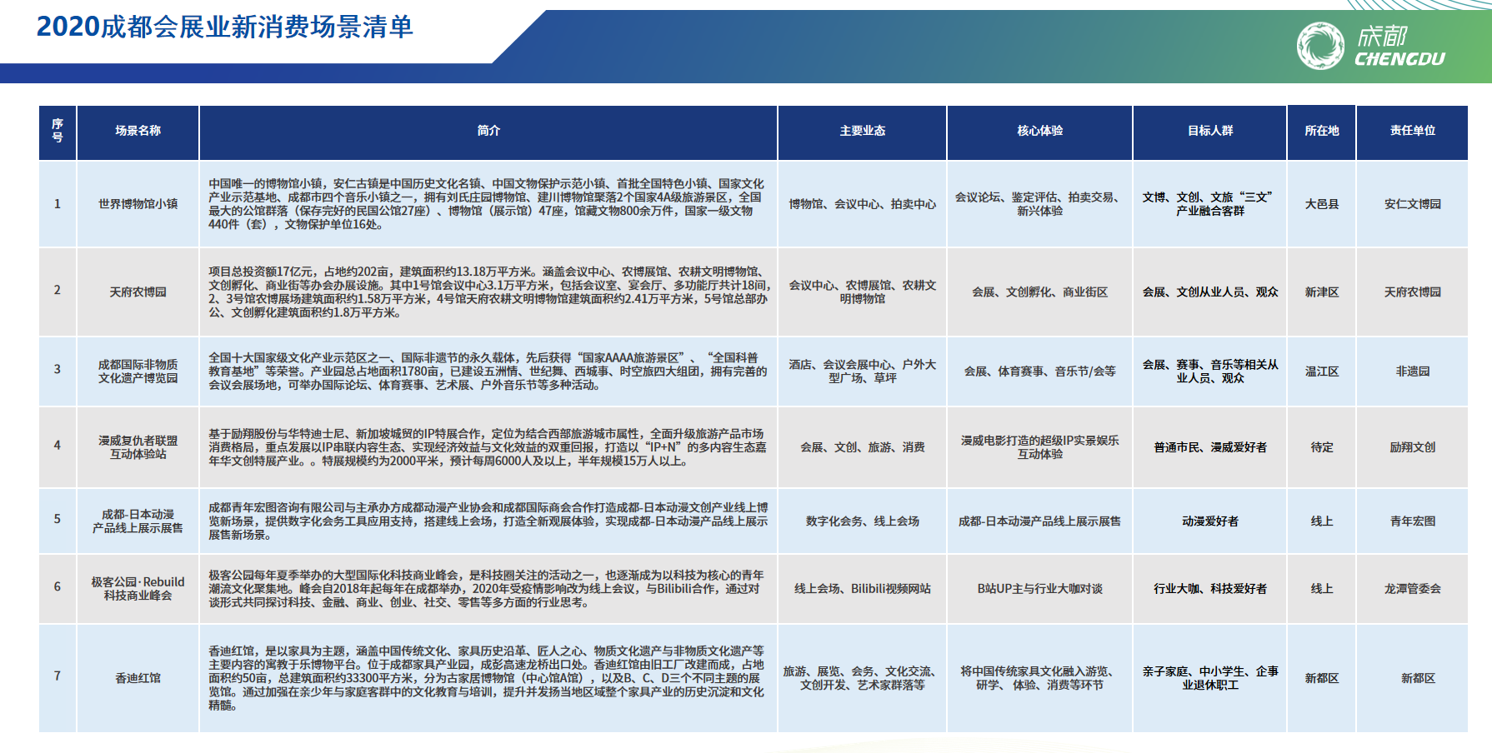Select the cell 会展、文创、旅游、消费
The width and height of the screenshot is (1492, 753).
[x=863, y=447]
